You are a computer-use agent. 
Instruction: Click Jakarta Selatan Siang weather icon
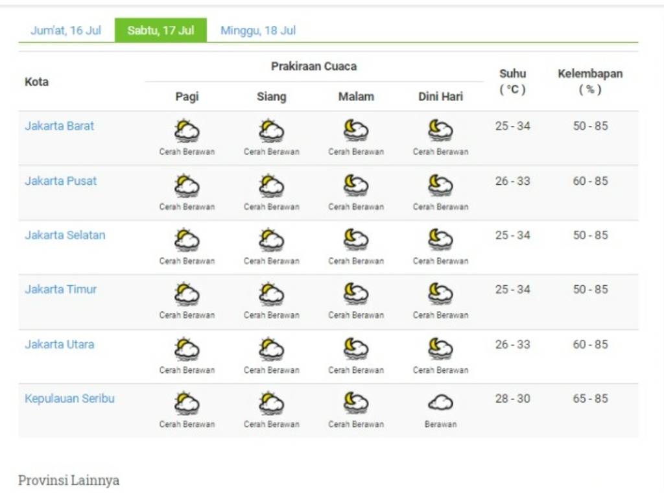(x=272, y=240)
